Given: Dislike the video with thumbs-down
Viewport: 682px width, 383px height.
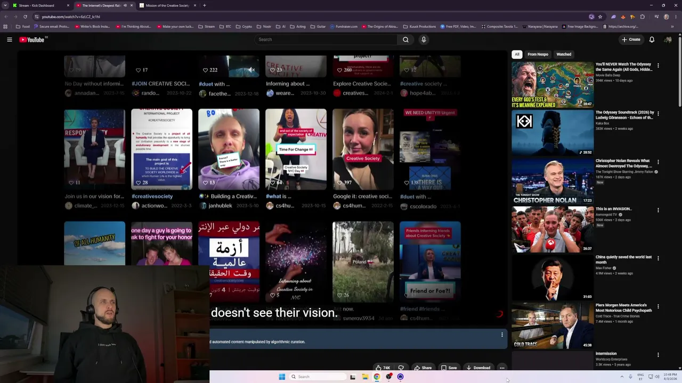Looking at the screenshot, I should coord(401,368).
